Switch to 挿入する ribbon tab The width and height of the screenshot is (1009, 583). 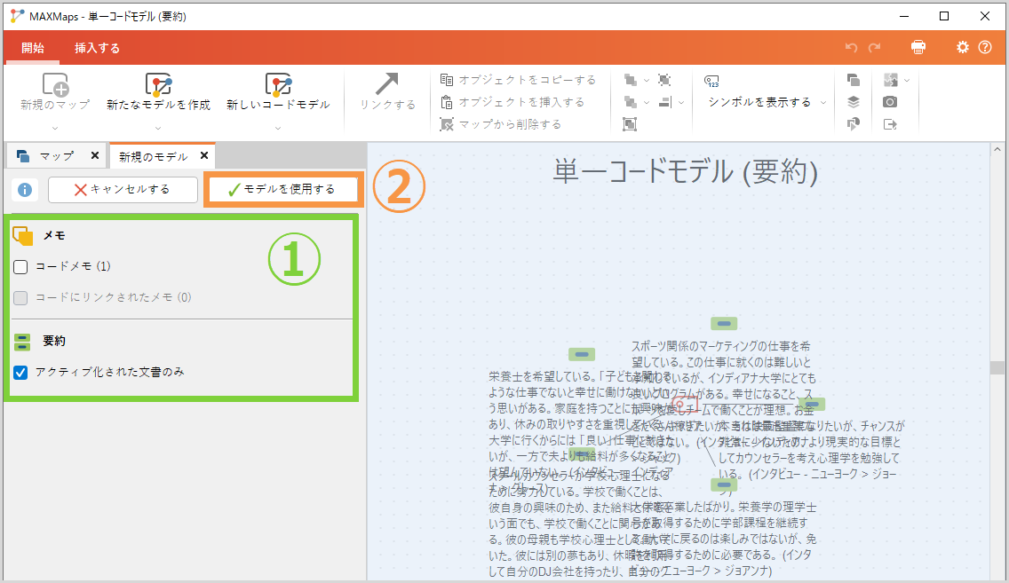pyautogui.click(x=97, y=48)
